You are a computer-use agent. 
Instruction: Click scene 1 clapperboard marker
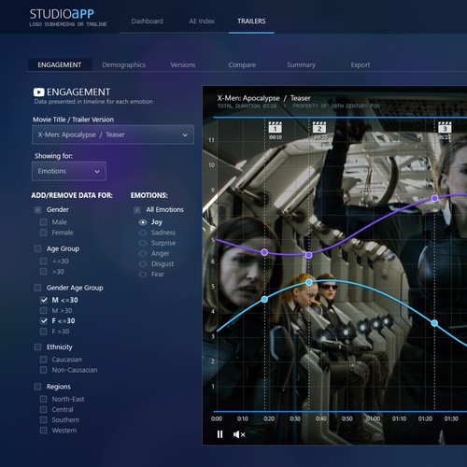point(276,127)
